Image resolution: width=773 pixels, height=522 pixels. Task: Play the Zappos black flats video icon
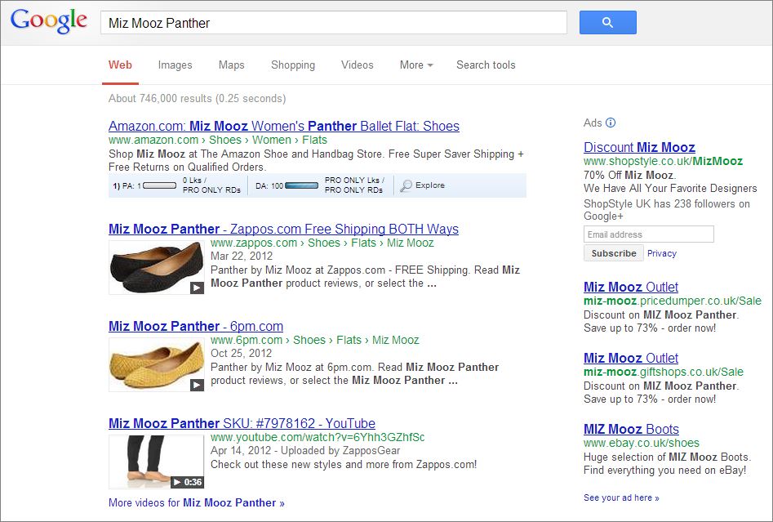[197, 288]
